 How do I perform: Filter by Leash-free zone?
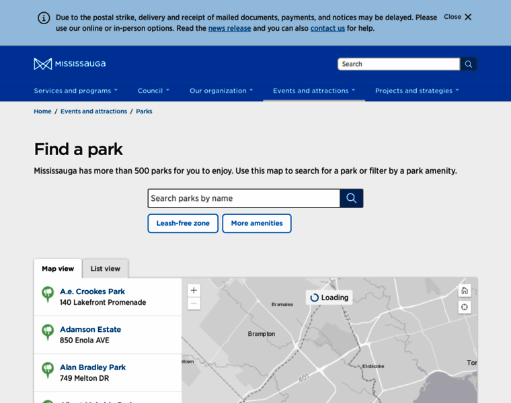click(183, 223)
